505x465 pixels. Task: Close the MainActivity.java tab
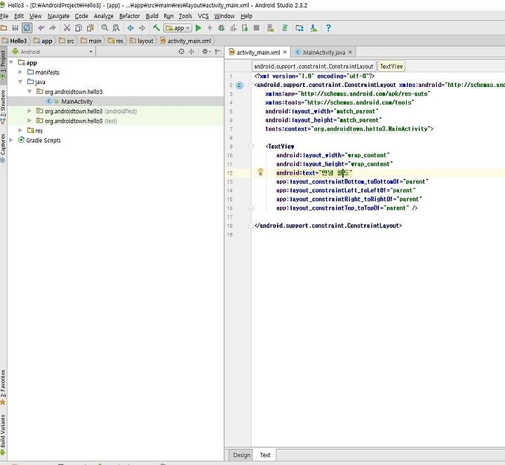[x=350, y=52]
